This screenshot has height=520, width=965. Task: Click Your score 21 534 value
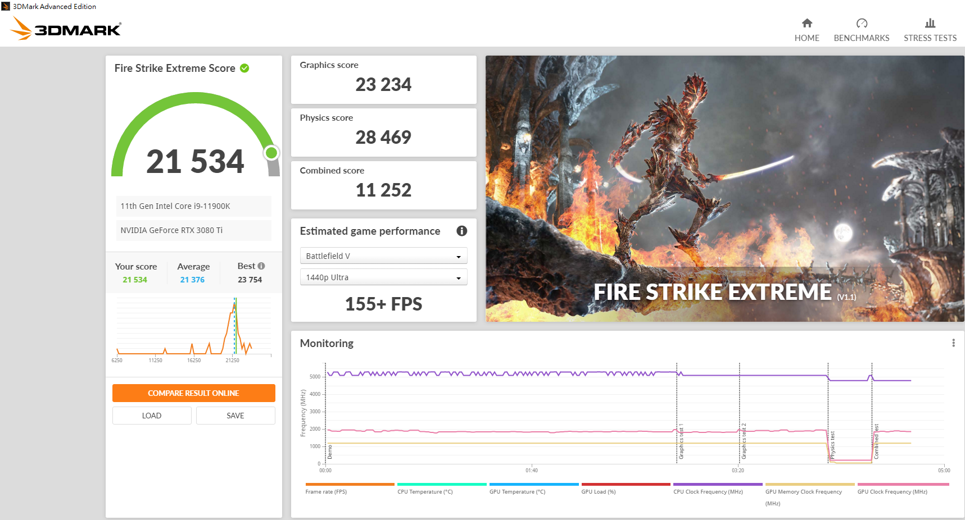(135, 280)
